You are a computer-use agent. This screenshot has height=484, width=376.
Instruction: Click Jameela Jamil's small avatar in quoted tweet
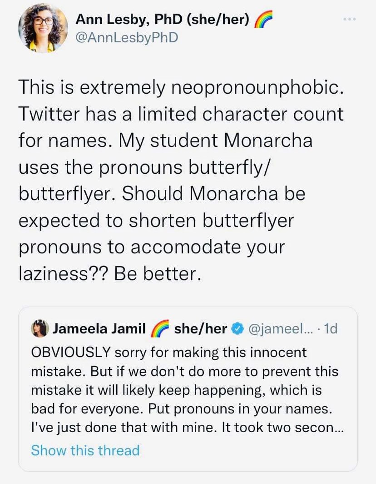tap(40, 328)
